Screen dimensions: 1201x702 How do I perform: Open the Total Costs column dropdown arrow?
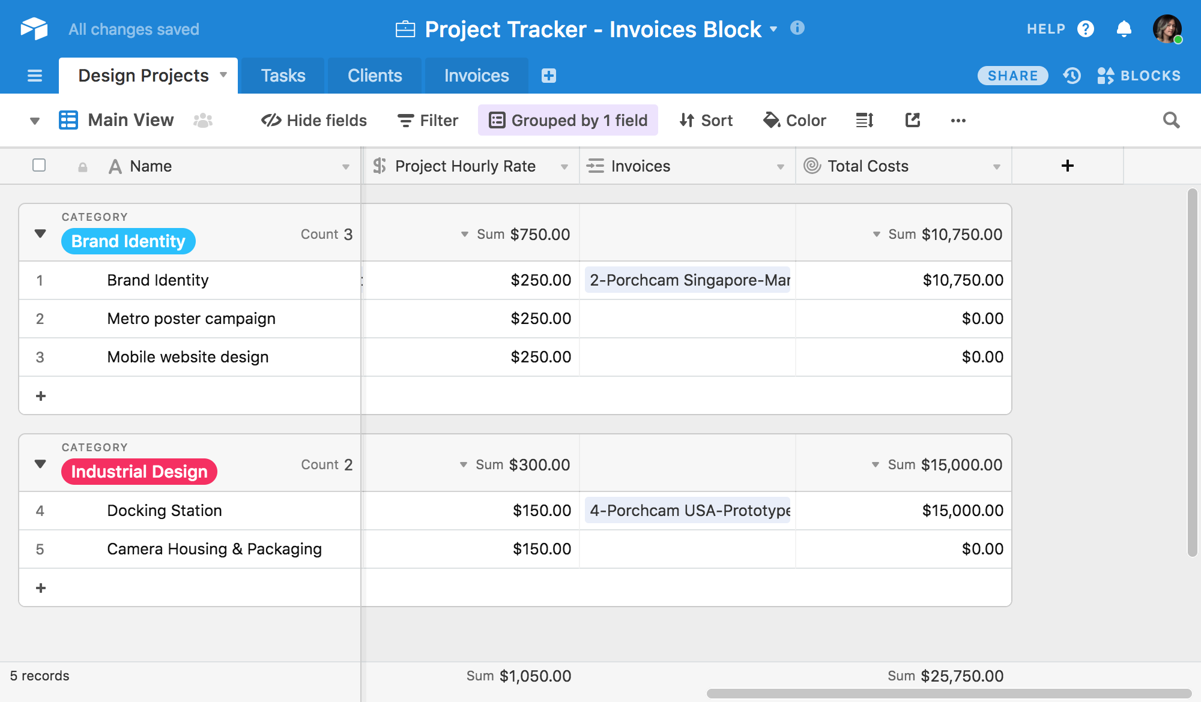[996, 167]
